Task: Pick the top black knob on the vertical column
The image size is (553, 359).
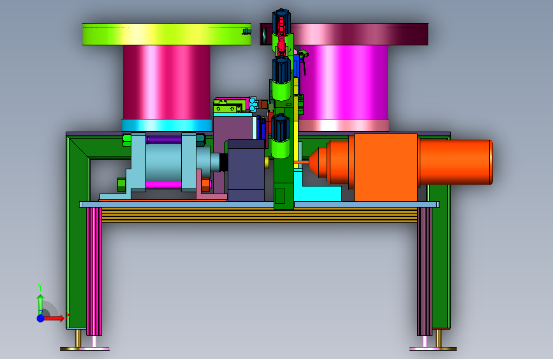Action: [281, 22]
